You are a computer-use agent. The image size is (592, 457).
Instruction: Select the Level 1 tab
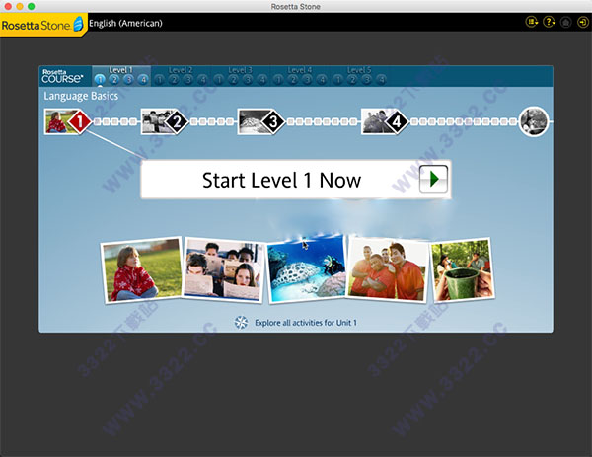(x=120, y=70)
